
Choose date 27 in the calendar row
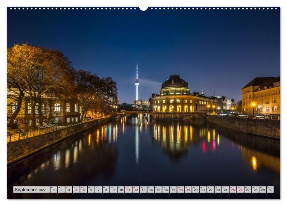pos(248,189)
